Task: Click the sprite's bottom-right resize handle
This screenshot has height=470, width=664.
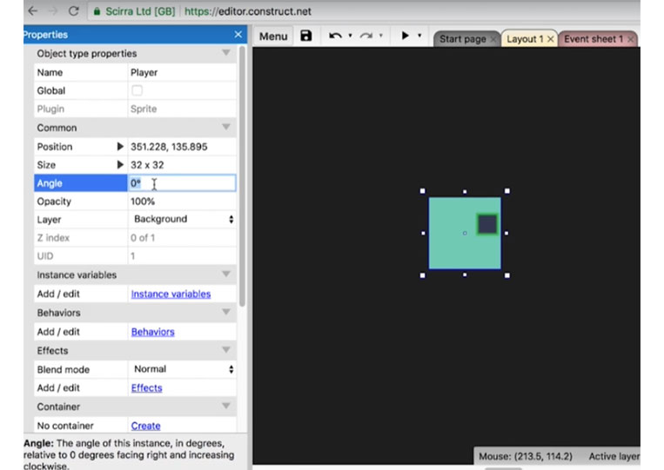Action: tap(507, 275)
